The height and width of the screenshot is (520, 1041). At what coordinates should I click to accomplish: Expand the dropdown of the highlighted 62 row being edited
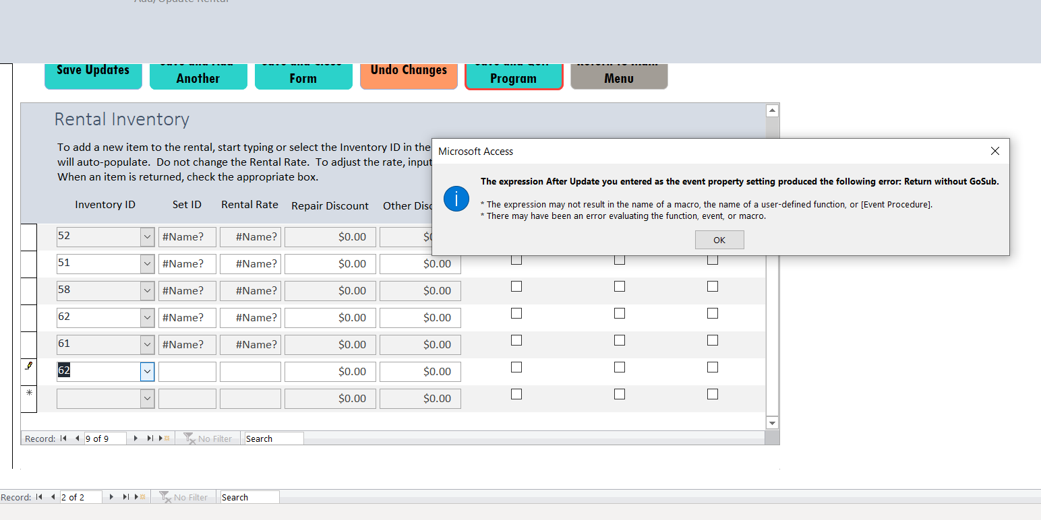[147, 372]
